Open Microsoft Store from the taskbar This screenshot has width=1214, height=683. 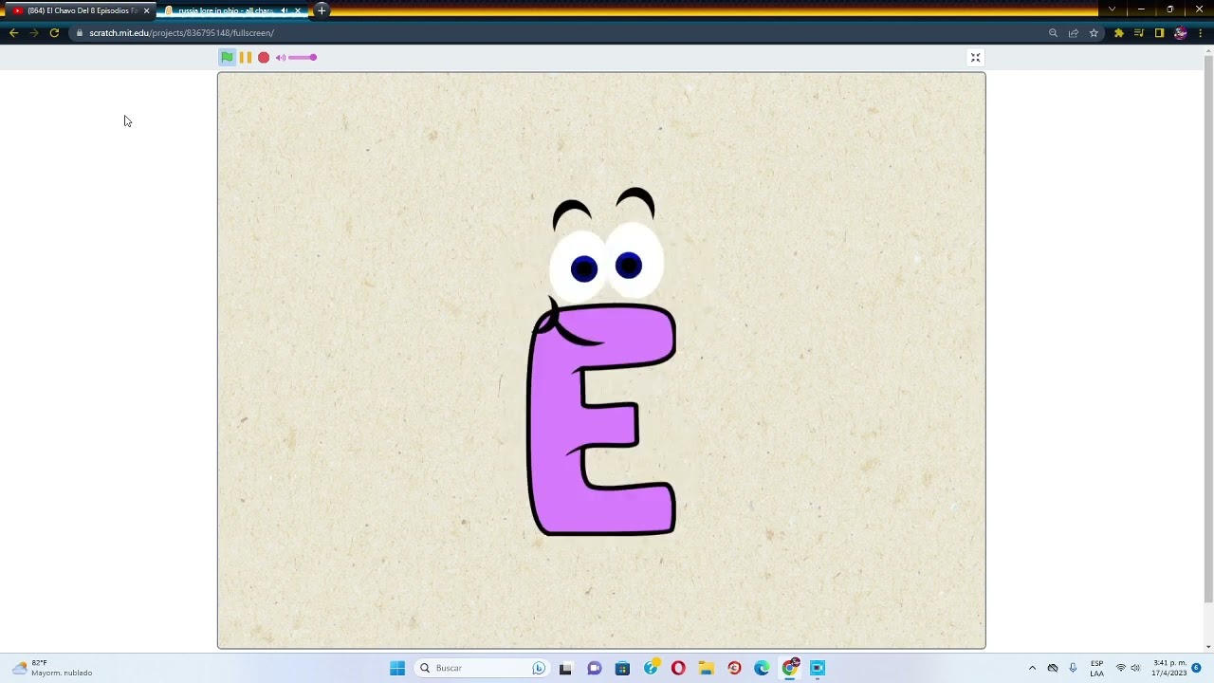point(622,668)
